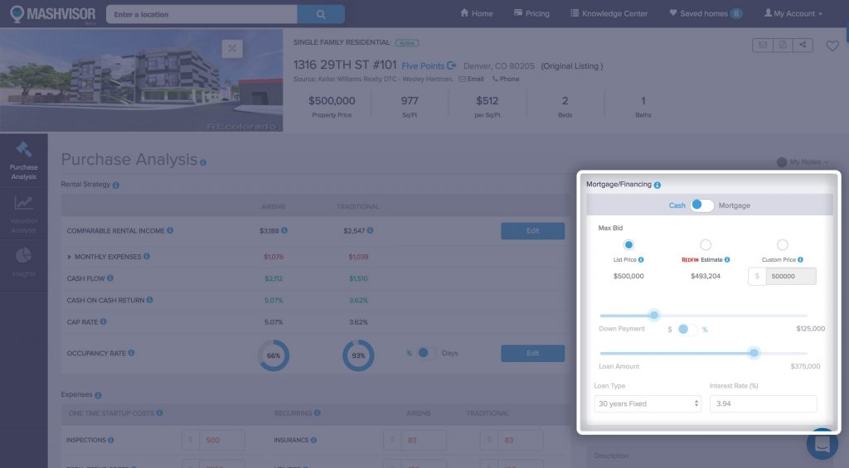849x468 pixels.
Task: Click Edit button for rental income
Action: click(532, 231)
